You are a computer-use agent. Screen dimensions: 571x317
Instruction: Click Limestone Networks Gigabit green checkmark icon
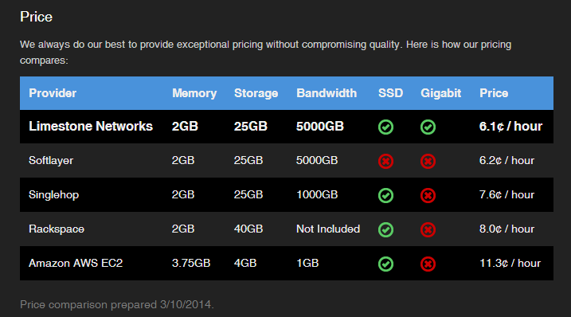coord(428,127)
